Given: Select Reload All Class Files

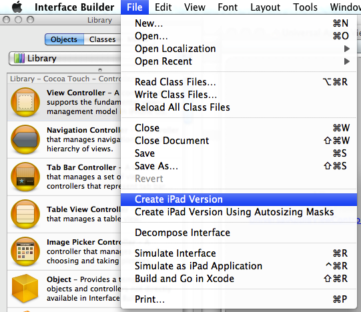Looking at the screenshot, I should coord(239,107).
